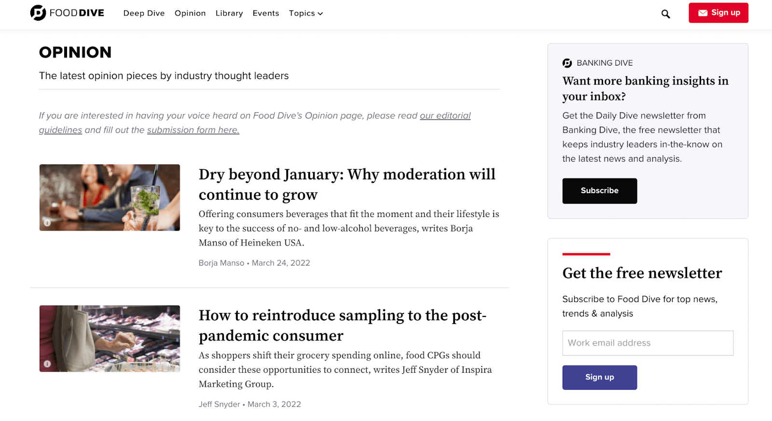Click info icon on cocktail drink photo
This screenshot has width=772, height=421.
(x=47, y=223)
